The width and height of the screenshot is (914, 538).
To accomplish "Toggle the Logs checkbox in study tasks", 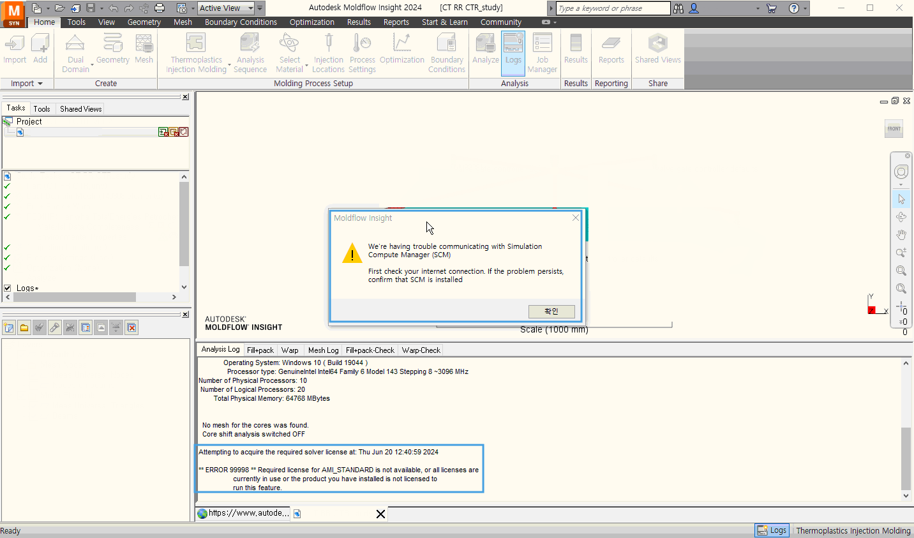I will click(x=8, y=288).
